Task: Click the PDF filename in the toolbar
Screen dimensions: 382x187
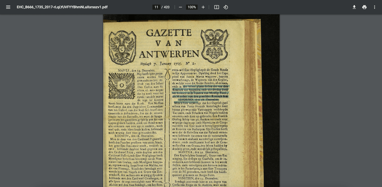Action: [x=62, y=7]
